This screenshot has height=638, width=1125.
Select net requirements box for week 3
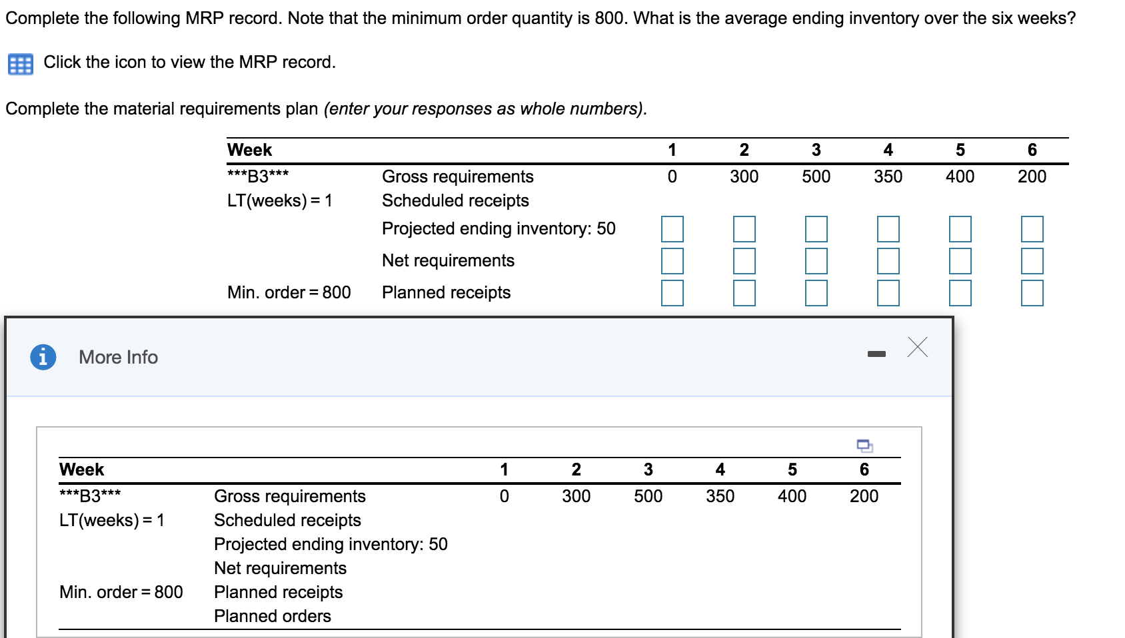coord(816,260)
